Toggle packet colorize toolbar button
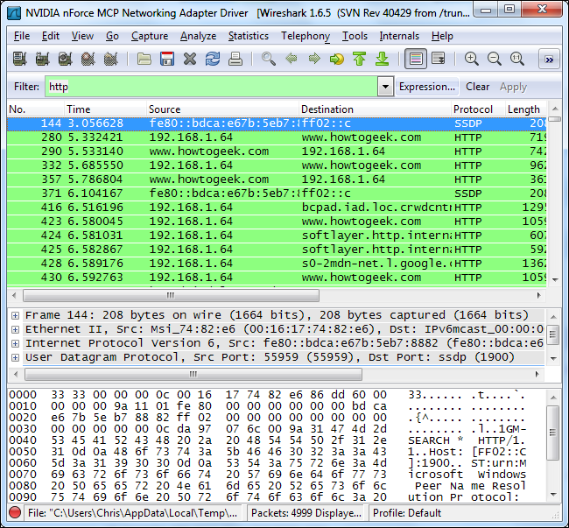 coord(416,59)
